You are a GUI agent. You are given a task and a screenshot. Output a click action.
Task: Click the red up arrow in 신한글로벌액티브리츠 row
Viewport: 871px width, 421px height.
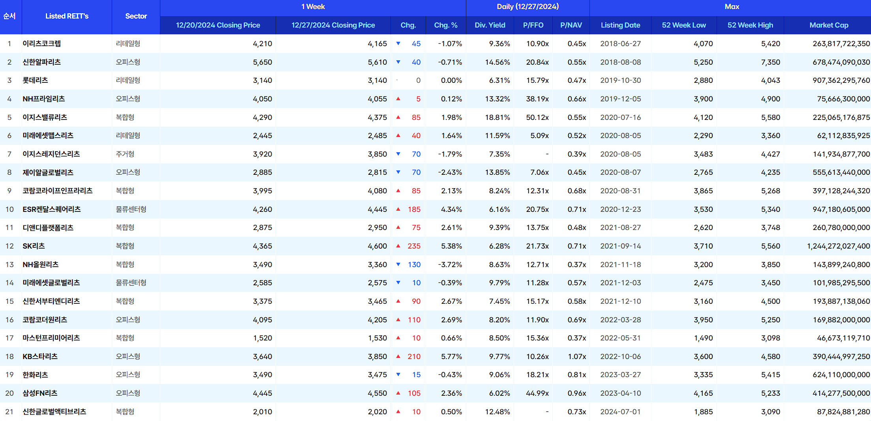398,412
